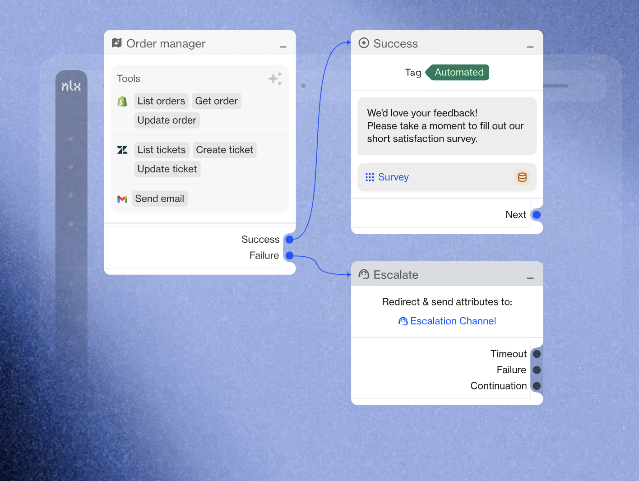Open the Survey item
Screen dimensions: 639x481
pos(393,177)
